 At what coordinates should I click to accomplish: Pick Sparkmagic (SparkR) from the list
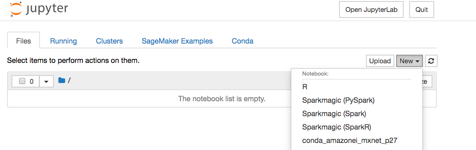(x=336, y=127)
